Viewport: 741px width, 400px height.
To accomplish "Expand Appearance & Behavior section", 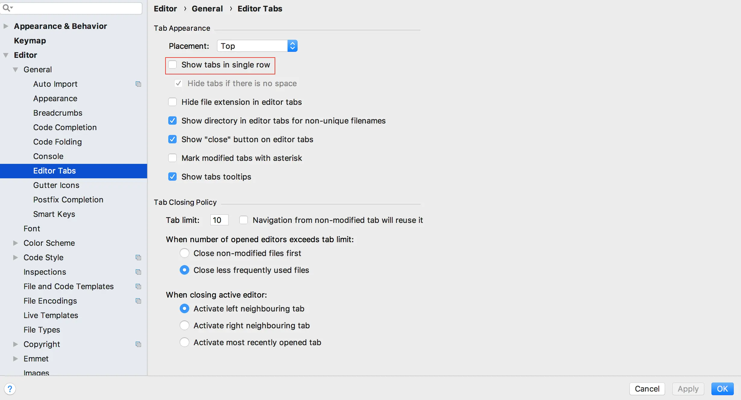I will (6, 26).
